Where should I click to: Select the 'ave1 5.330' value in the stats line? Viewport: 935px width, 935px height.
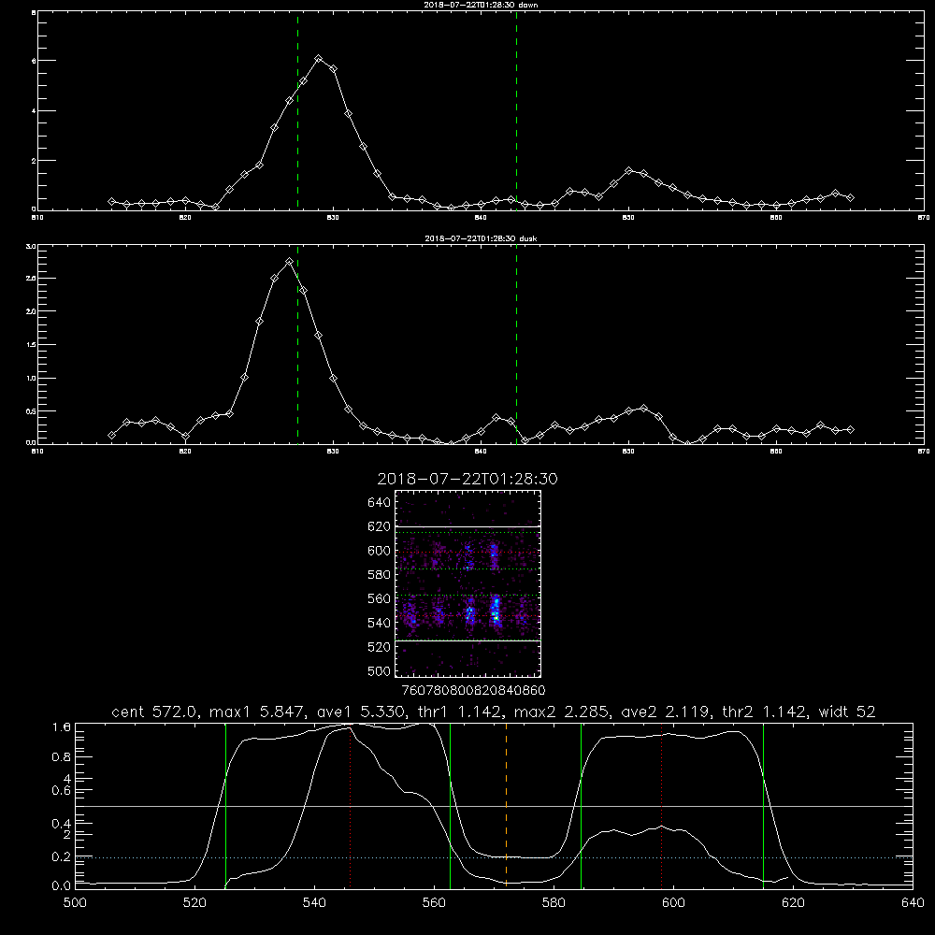[x=363, y=712]
